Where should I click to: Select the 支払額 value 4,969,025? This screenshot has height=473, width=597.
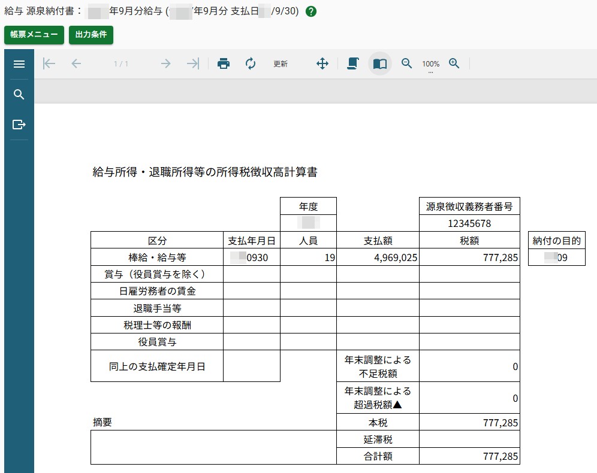tap(396, 258)
